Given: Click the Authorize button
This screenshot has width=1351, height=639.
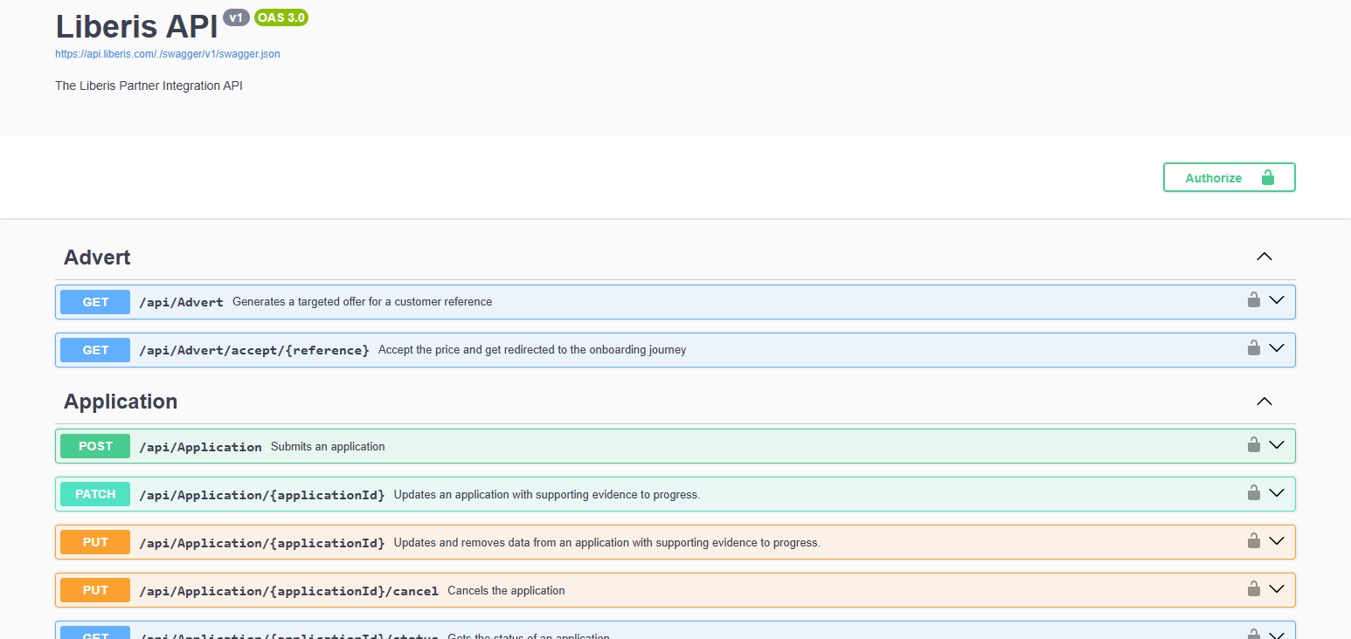Looking at the screenshot, I should pyautogui.click(x=1229, y=177).
